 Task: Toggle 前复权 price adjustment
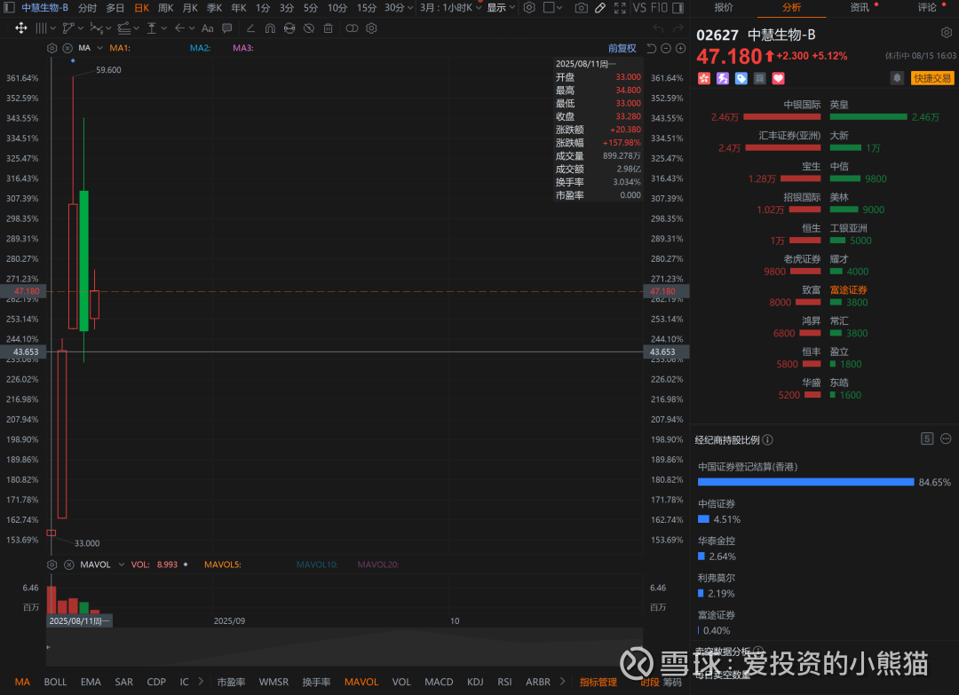point(622,48)
